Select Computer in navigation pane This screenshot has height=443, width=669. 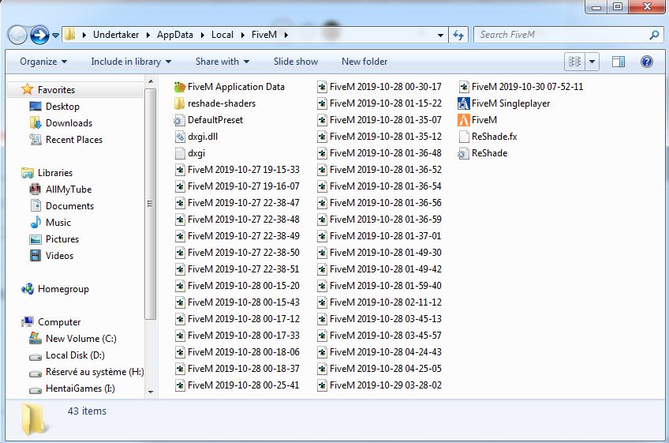(59, 322)
